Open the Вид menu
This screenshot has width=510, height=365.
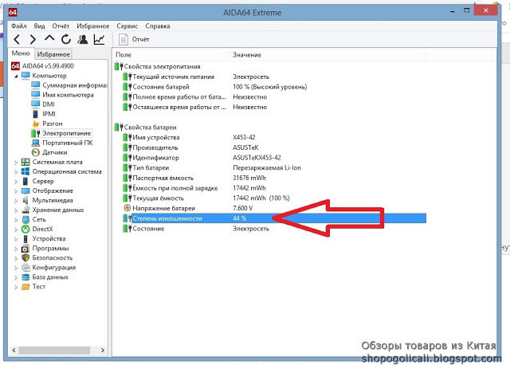tap(39, 26)
